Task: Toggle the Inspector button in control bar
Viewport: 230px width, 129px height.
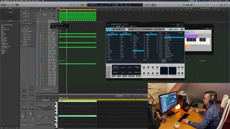Action: 5,5
